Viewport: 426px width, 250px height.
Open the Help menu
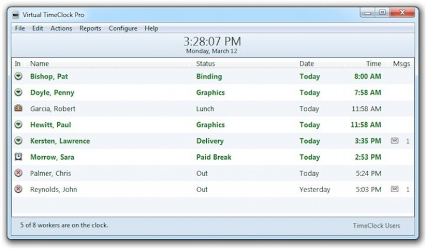pos(151,28)
